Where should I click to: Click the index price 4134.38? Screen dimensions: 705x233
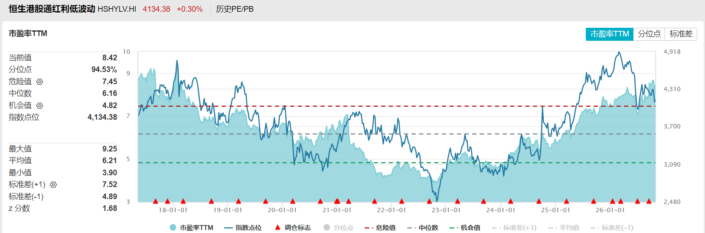[x=157, y=9]
